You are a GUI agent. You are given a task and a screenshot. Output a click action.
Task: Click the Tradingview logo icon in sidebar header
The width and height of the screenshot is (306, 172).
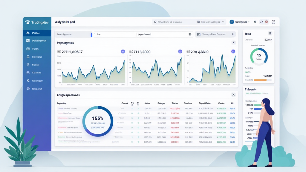[x=28, y=22]
